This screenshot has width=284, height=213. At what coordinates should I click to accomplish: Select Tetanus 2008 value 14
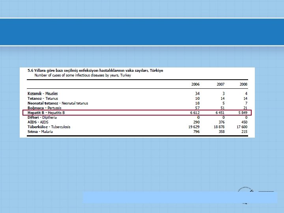pyautogui.click(x=245, y=99)
